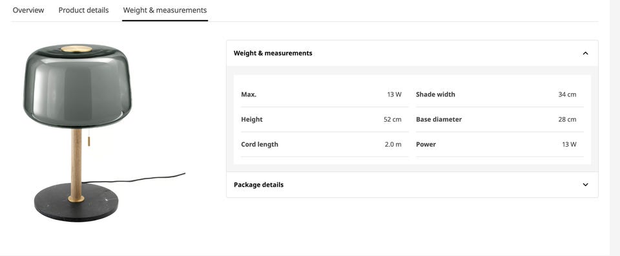Switch to the Overview tab
This screenshot has width=620, height=256.
pos(28,10)
